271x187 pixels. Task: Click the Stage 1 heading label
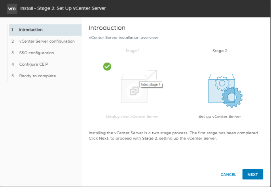[x=133, y=51]
